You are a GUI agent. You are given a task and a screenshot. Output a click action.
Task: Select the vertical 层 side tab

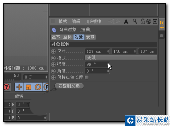pyautogui.click(x=162, y=35)
